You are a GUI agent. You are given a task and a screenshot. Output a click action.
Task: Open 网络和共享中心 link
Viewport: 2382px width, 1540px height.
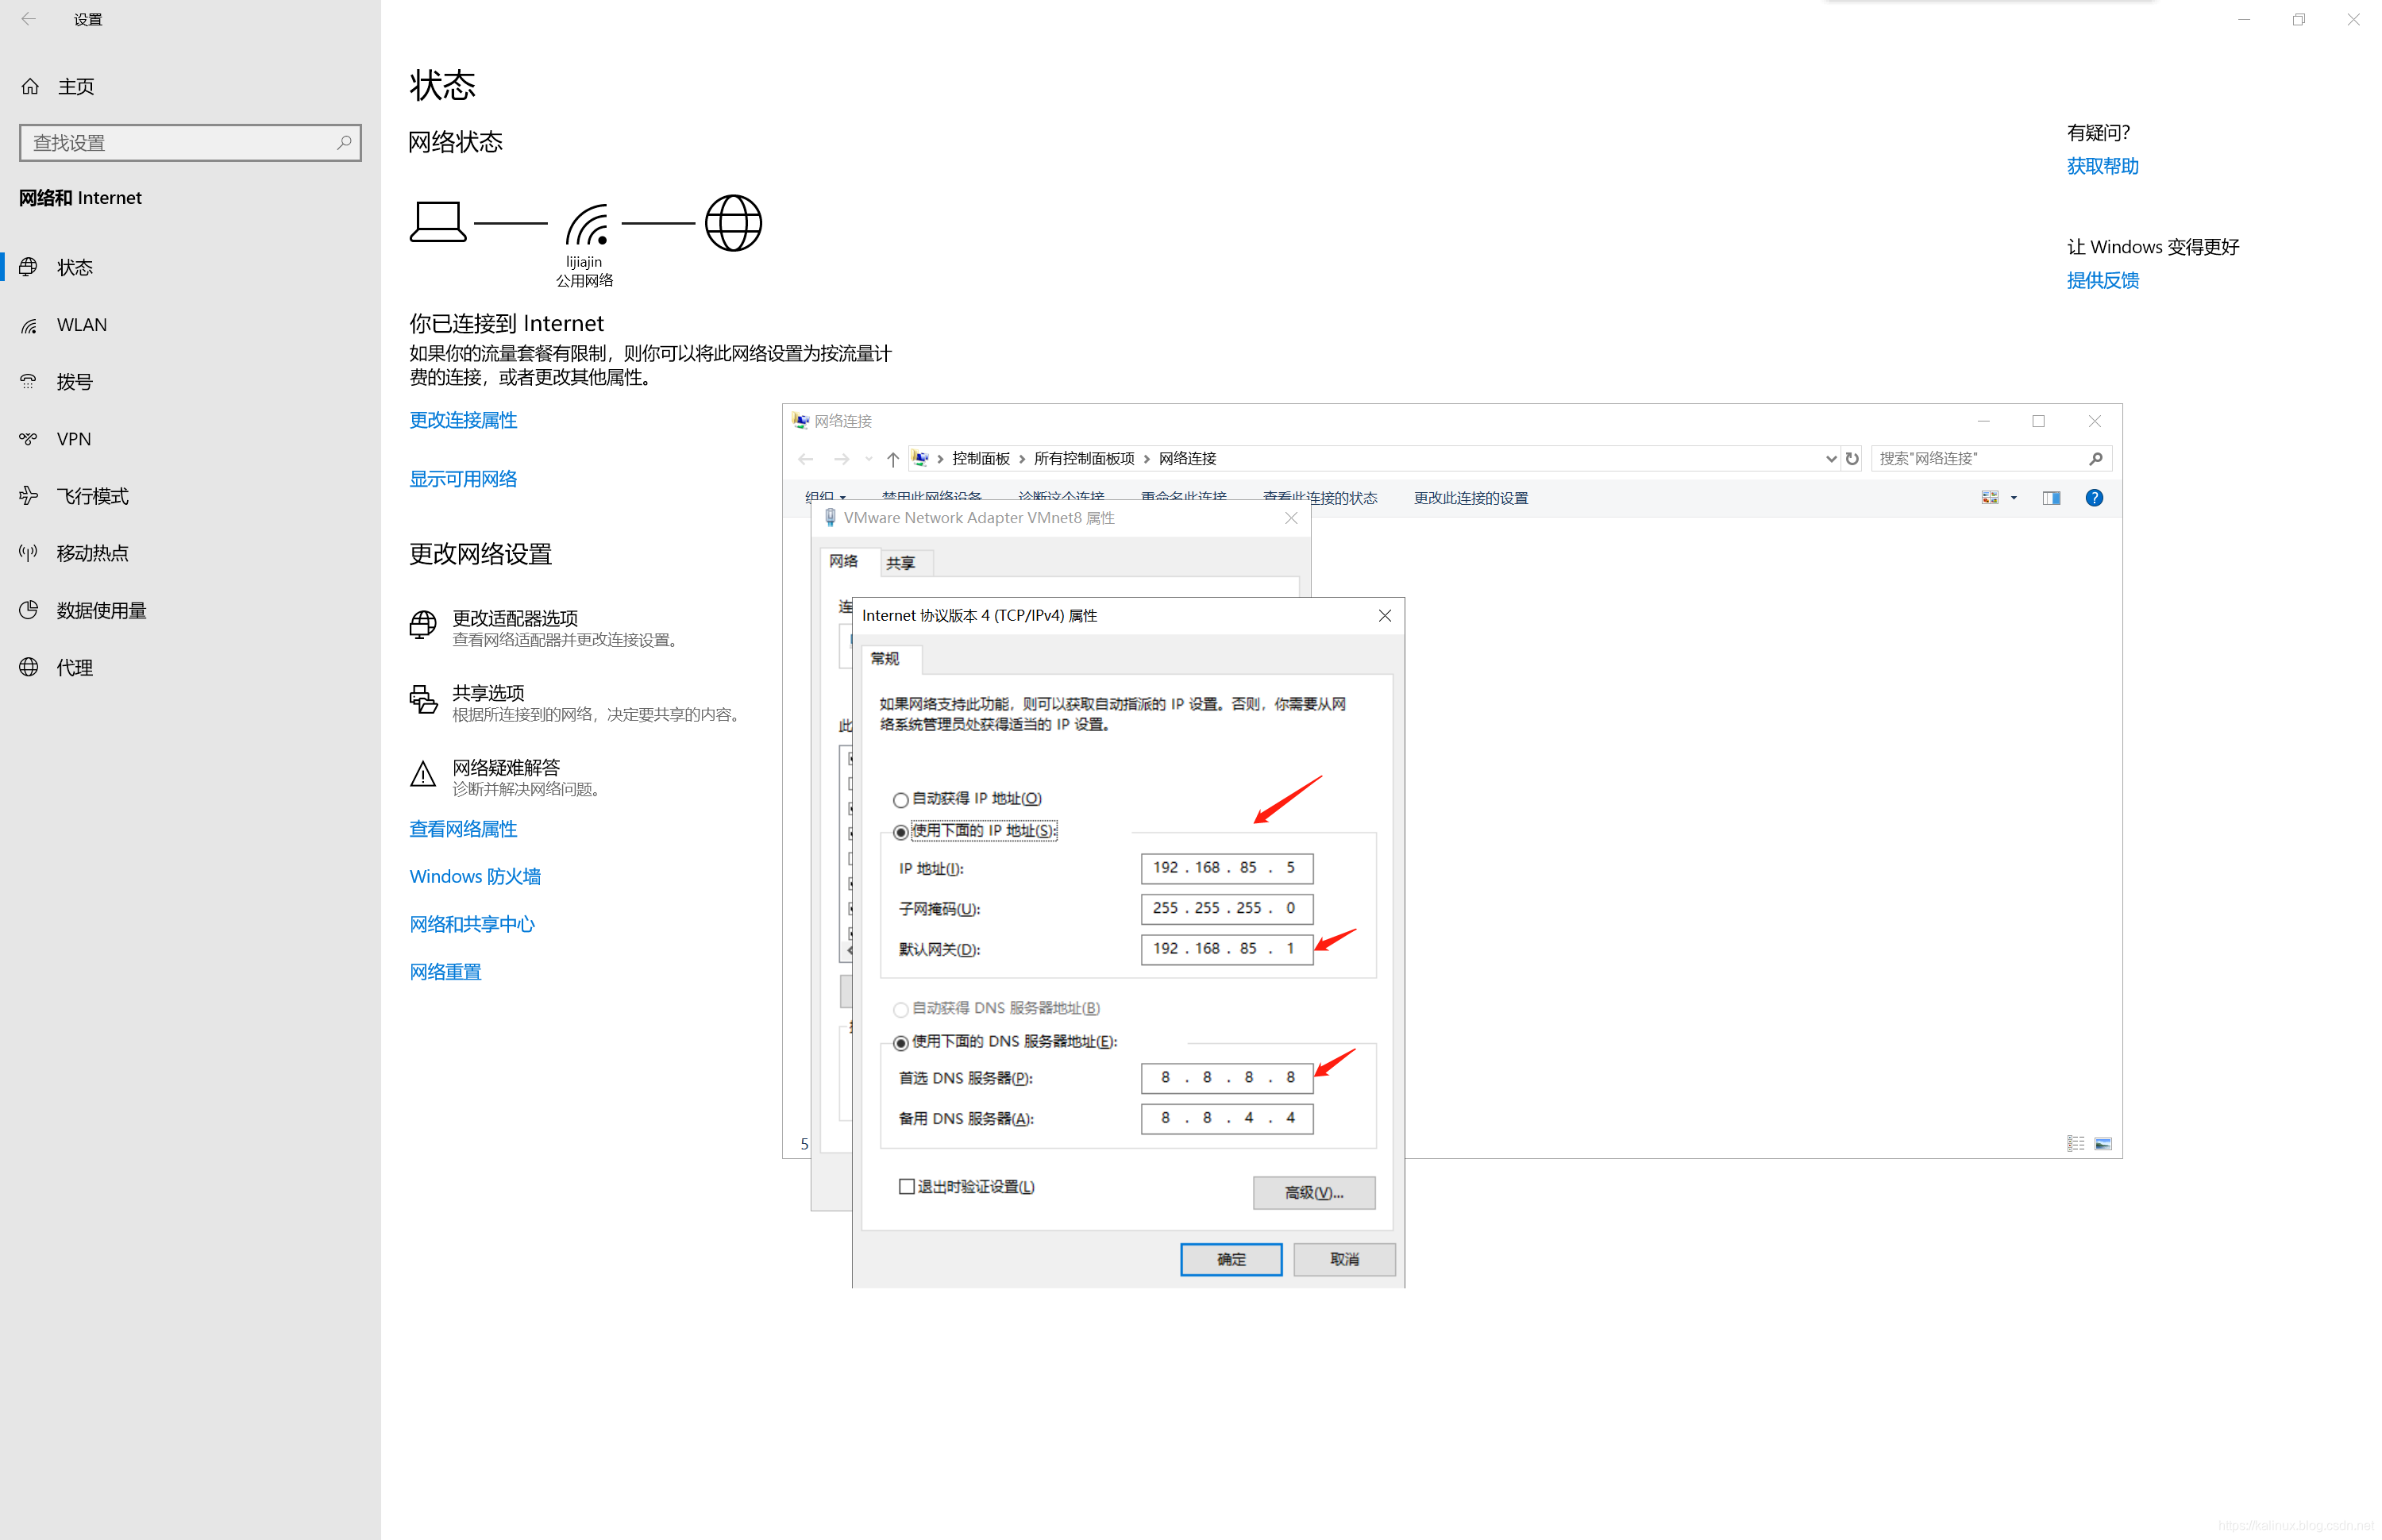(472, 925)
